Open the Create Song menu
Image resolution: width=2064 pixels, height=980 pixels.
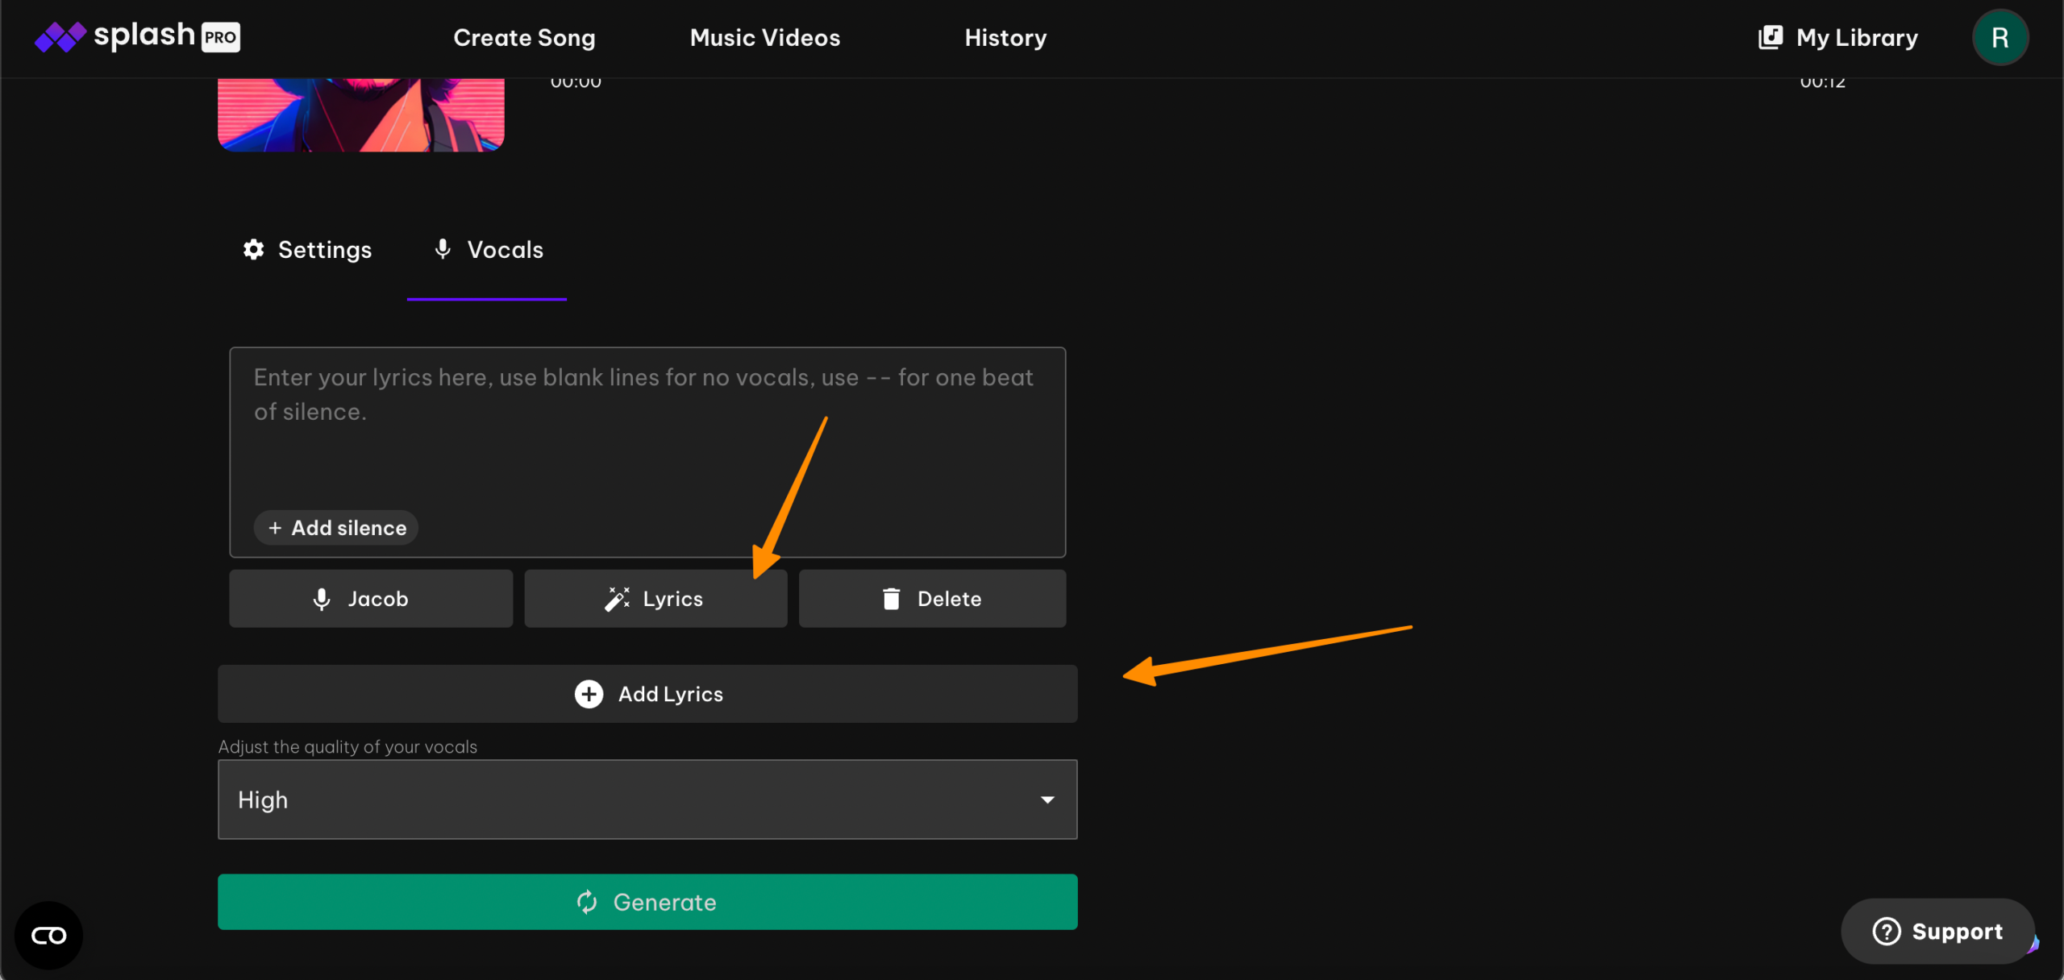click(524, 38)
